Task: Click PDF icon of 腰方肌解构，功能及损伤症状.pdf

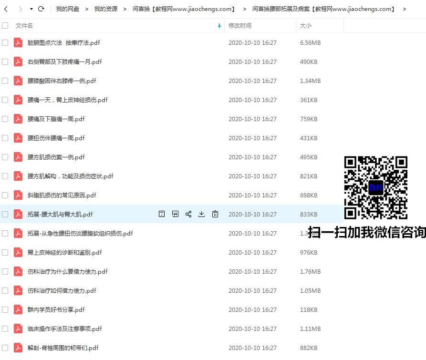Action: pyautogui.click(x=18, y=176)
